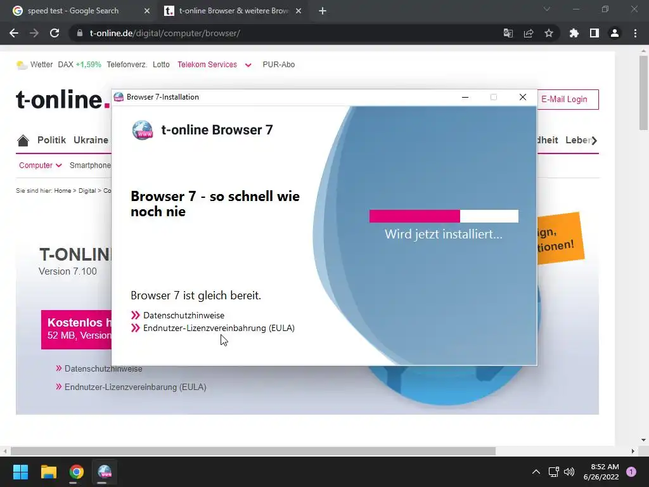Close the Browser 7-Installation window

(x=523, y=97)
